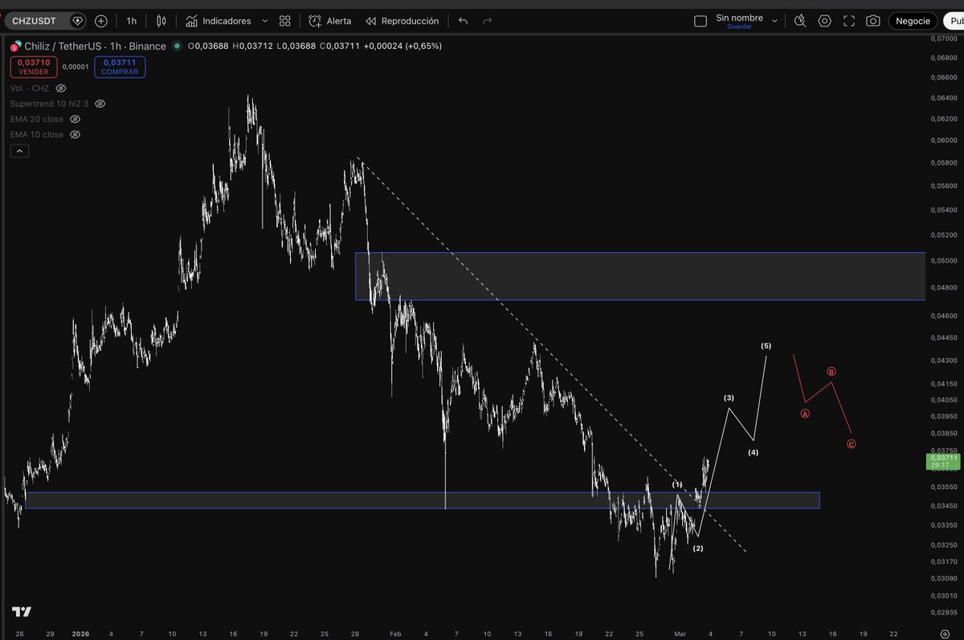
Task: Click the 2026 date label on time axis
Action: click(x=81, y=634)
